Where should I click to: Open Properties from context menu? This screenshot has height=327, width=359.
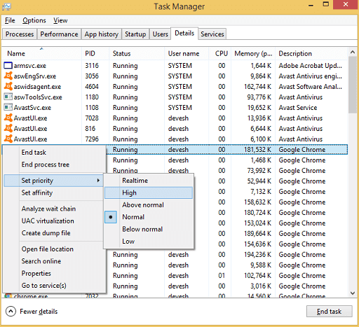click(53, 273)
